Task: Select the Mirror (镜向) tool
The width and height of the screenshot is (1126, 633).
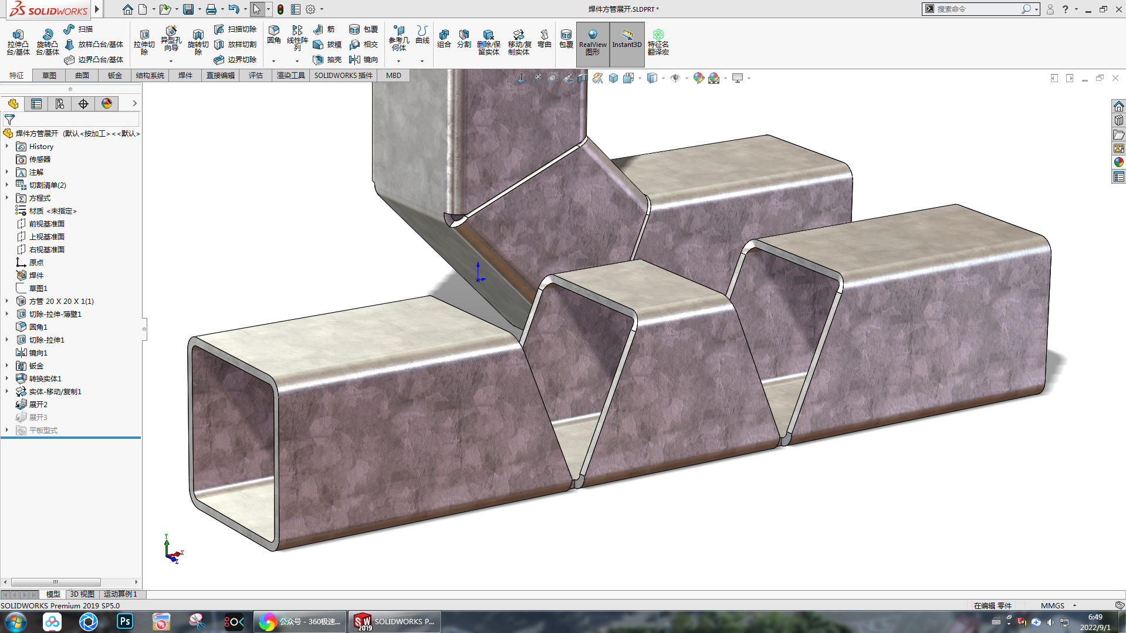Action: tap(363, 59)
